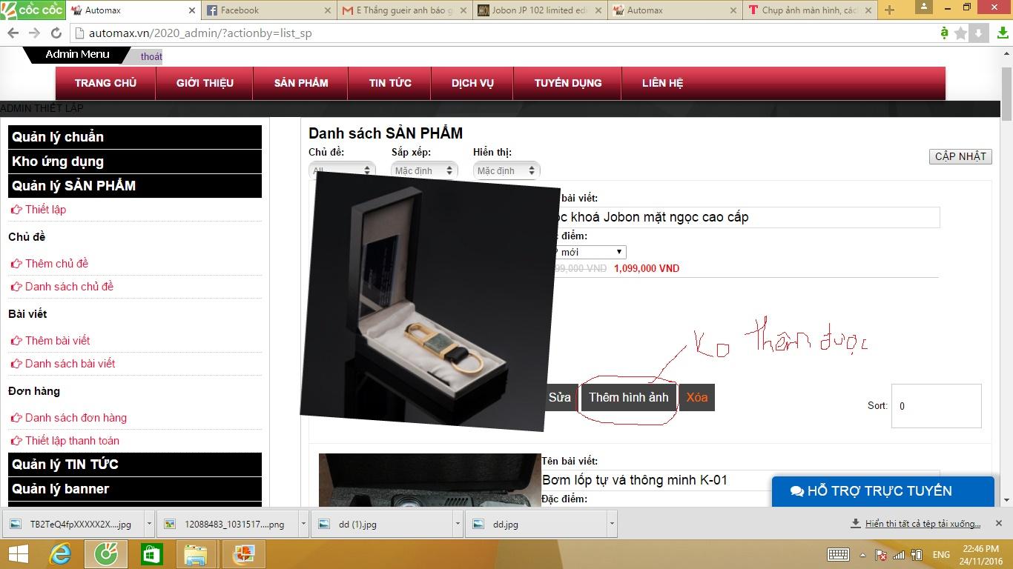Click Thêm hình ảnh button

(x=628, y=397)
